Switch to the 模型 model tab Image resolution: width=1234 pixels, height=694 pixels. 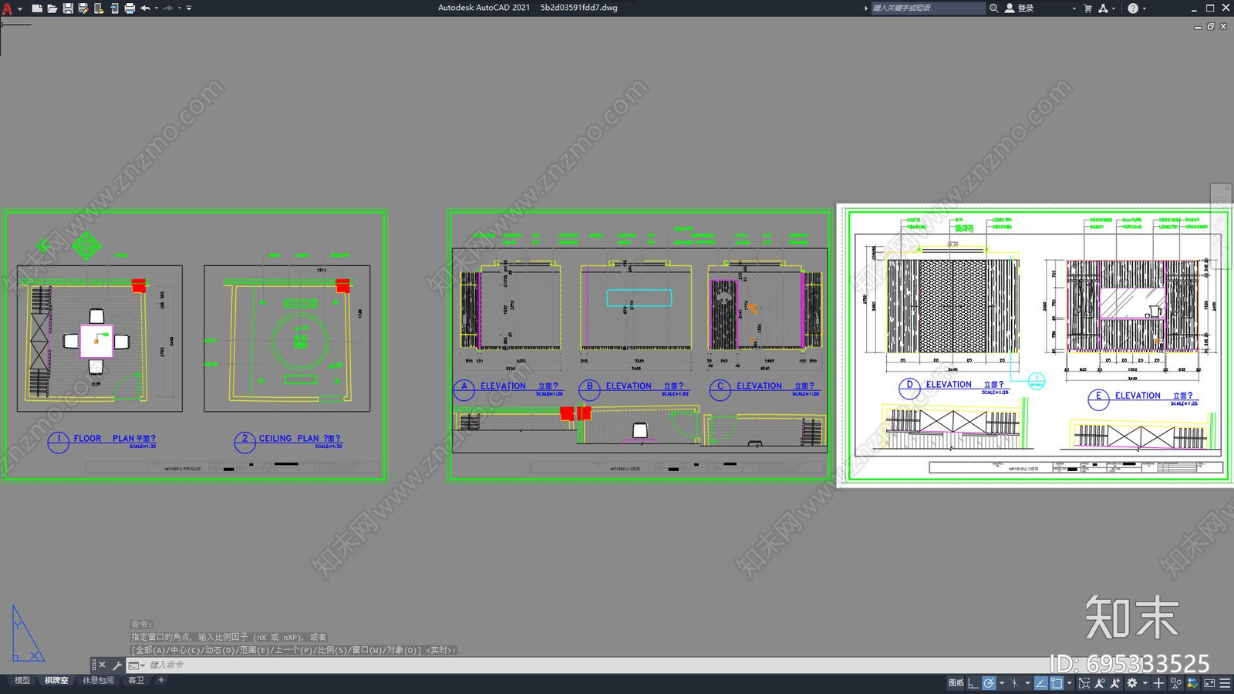(22, 680)
